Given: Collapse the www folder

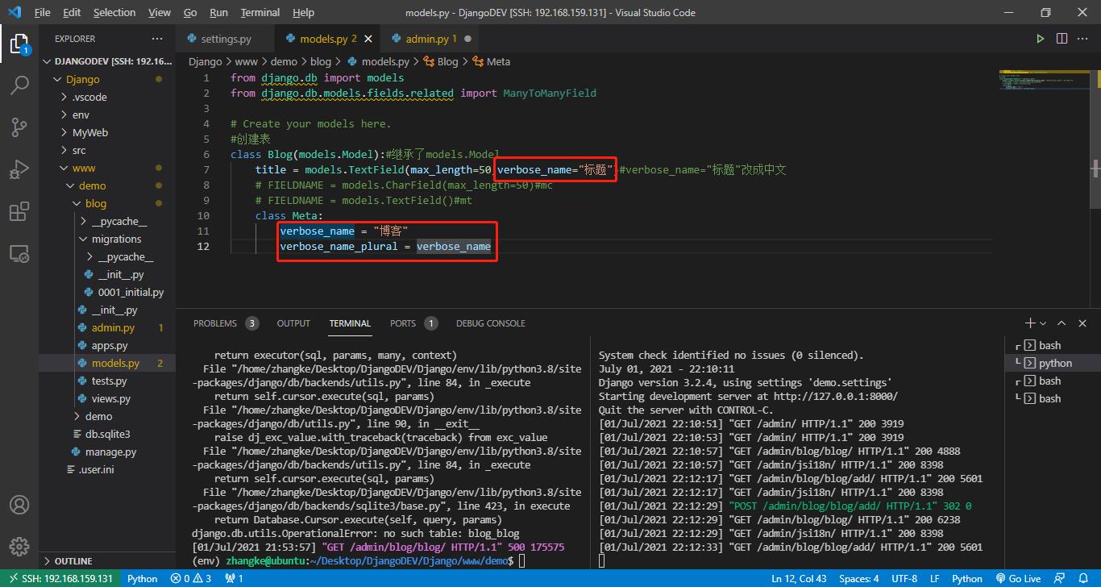Looking at the screenshot, I should 107,168.
